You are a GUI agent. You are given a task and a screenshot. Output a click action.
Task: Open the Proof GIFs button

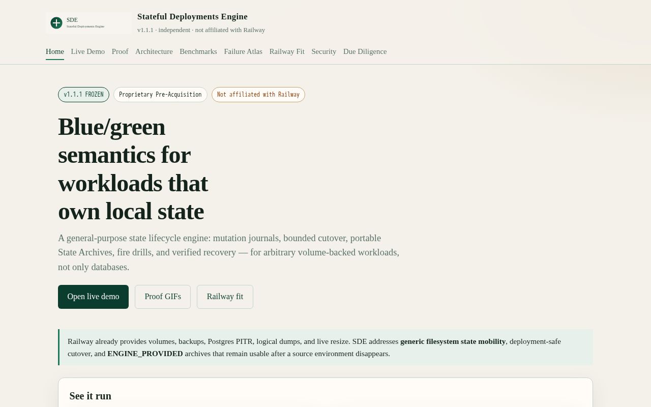163,297
